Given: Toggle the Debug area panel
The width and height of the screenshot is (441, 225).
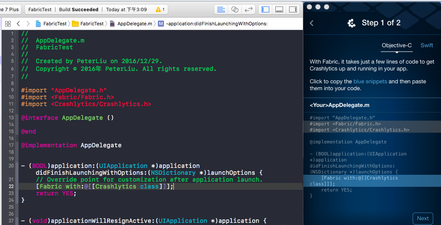Looking at the screenshot, I should 279,9.
